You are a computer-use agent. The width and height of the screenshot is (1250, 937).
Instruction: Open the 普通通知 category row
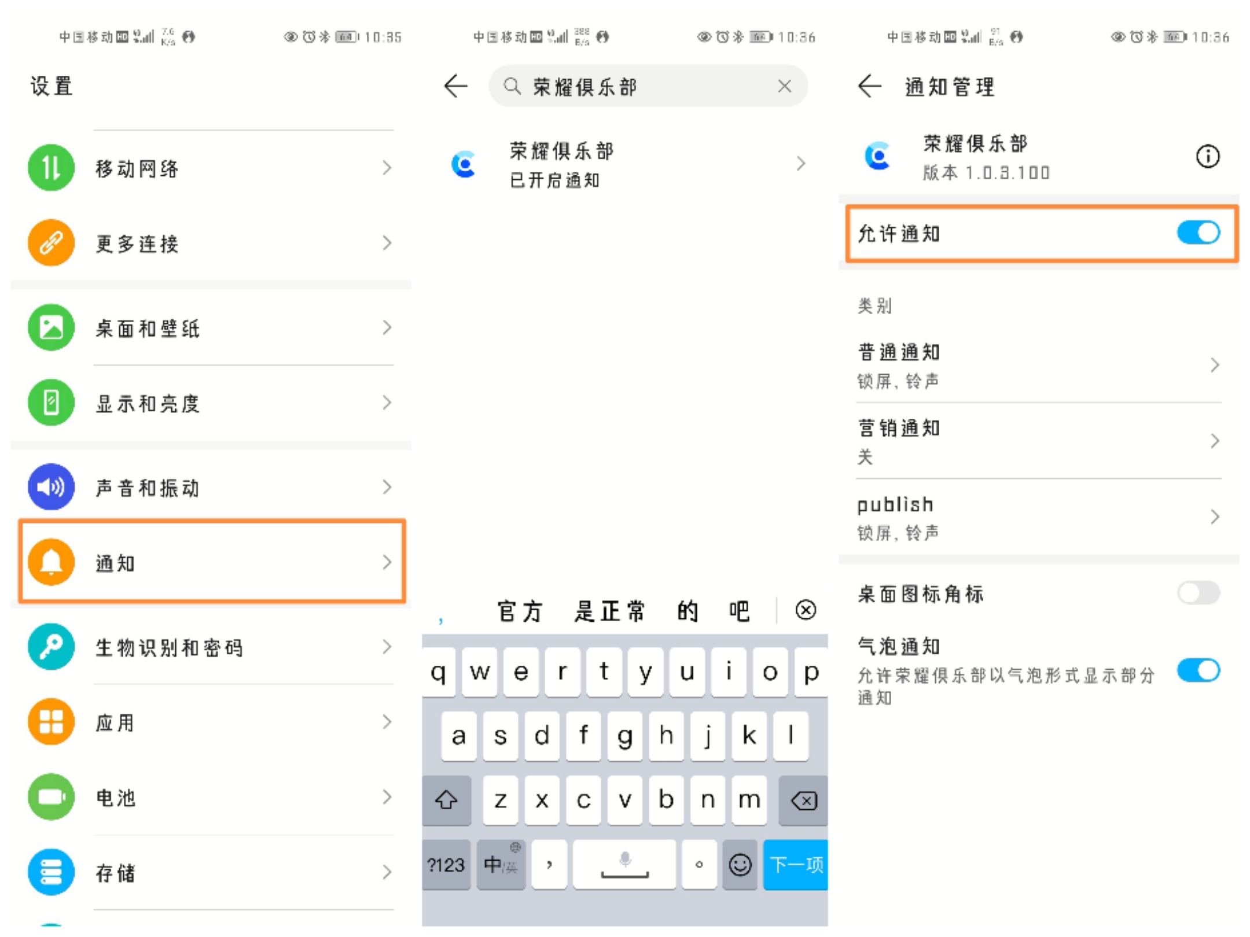click(1039, 365)
